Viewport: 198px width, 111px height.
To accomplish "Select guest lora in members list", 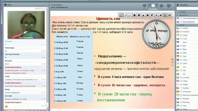I will pos(187,74).
